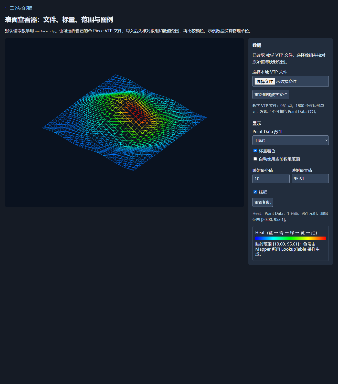Click the 数据 section heading
Viewport: 338px width, 384px height.
257,45
